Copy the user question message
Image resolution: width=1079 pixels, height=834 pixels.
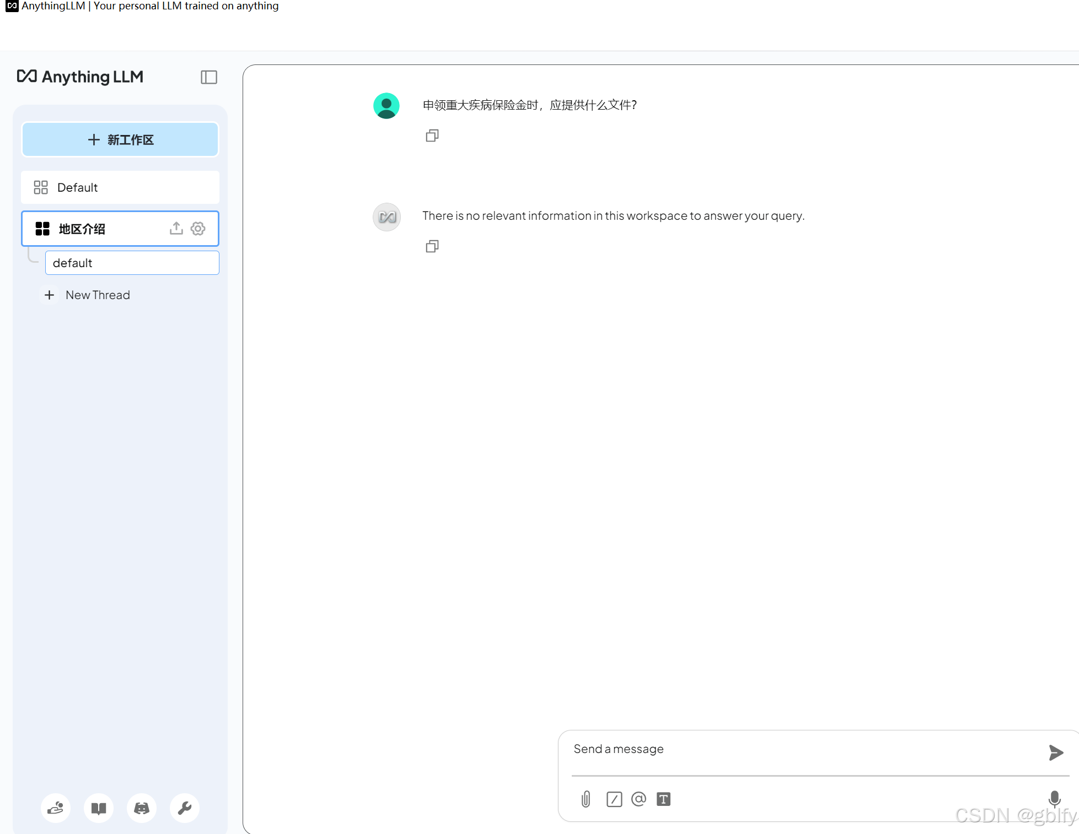[432, 136]
